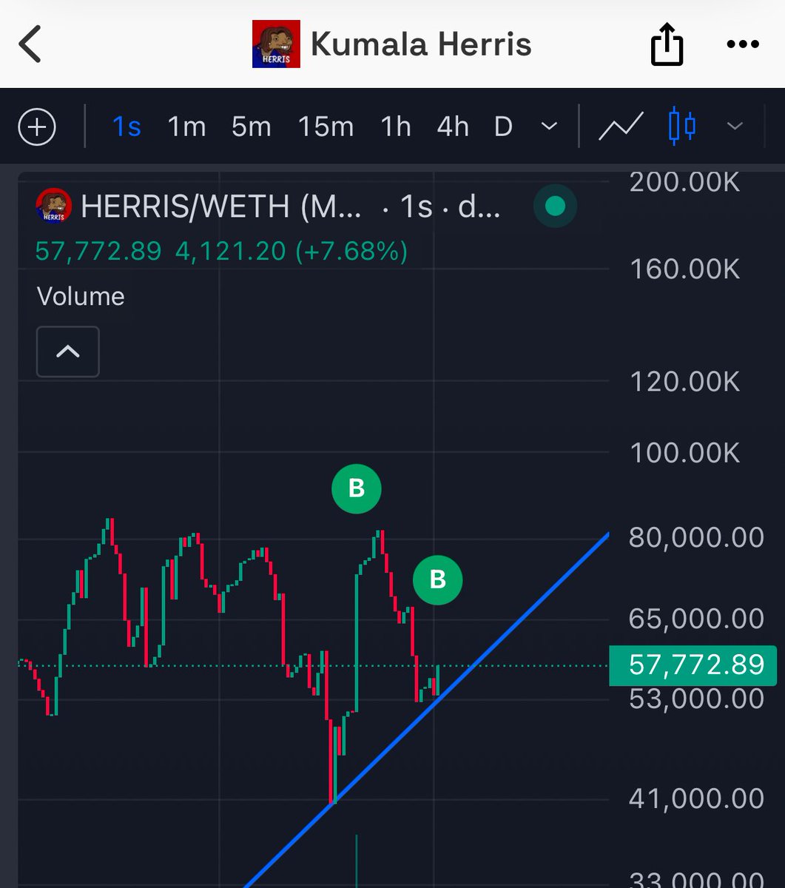Click the +7.68% change value in legend
This screenshot has width=785, height=888.
(351, 252)
